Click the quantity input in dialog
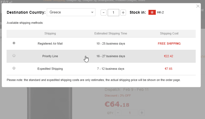The image size is (205, 119). 113,12
